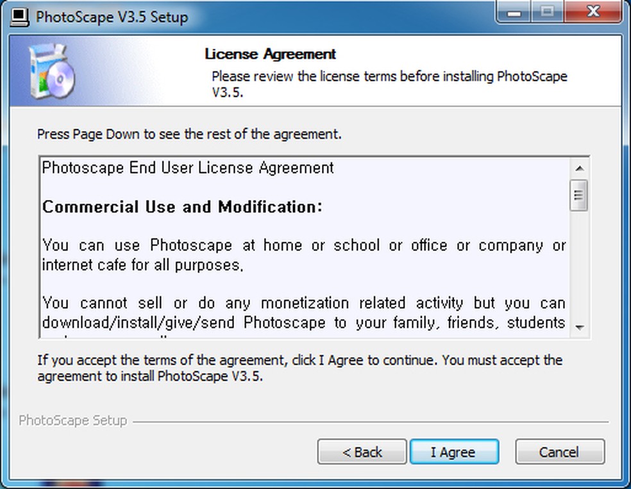Click the "Press Page Down" instruction text
The height and width of the screenshot is (489, 631).
[189, 135]
